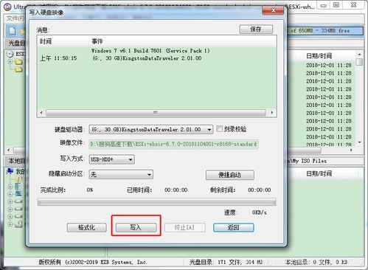
Task: Click the CD drive icon in local tree
Action: point(19,224)
